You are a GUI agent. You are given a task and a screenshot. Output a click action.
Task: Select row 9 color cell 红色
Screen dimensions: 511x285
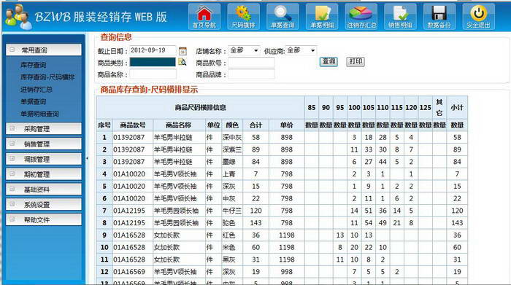click(x=232, y=235)
